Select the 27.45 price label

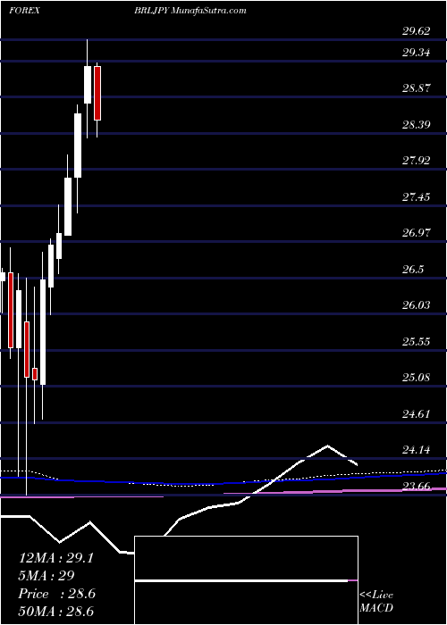(x=416, y=197)
